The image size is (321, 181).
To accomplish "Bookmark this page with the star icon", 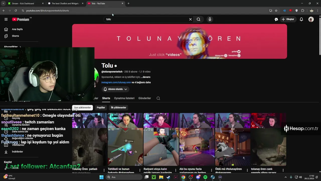I will [x=276, y=11].
